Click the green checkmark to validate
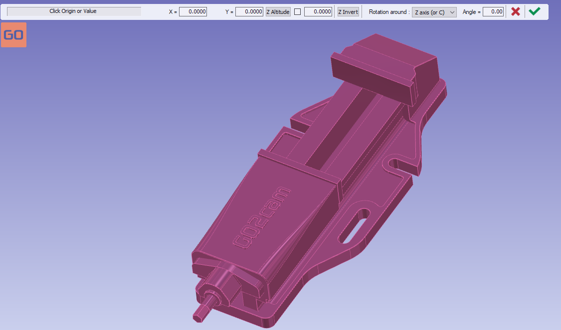Viewport: 561px width, 330px height. (535, 11)
